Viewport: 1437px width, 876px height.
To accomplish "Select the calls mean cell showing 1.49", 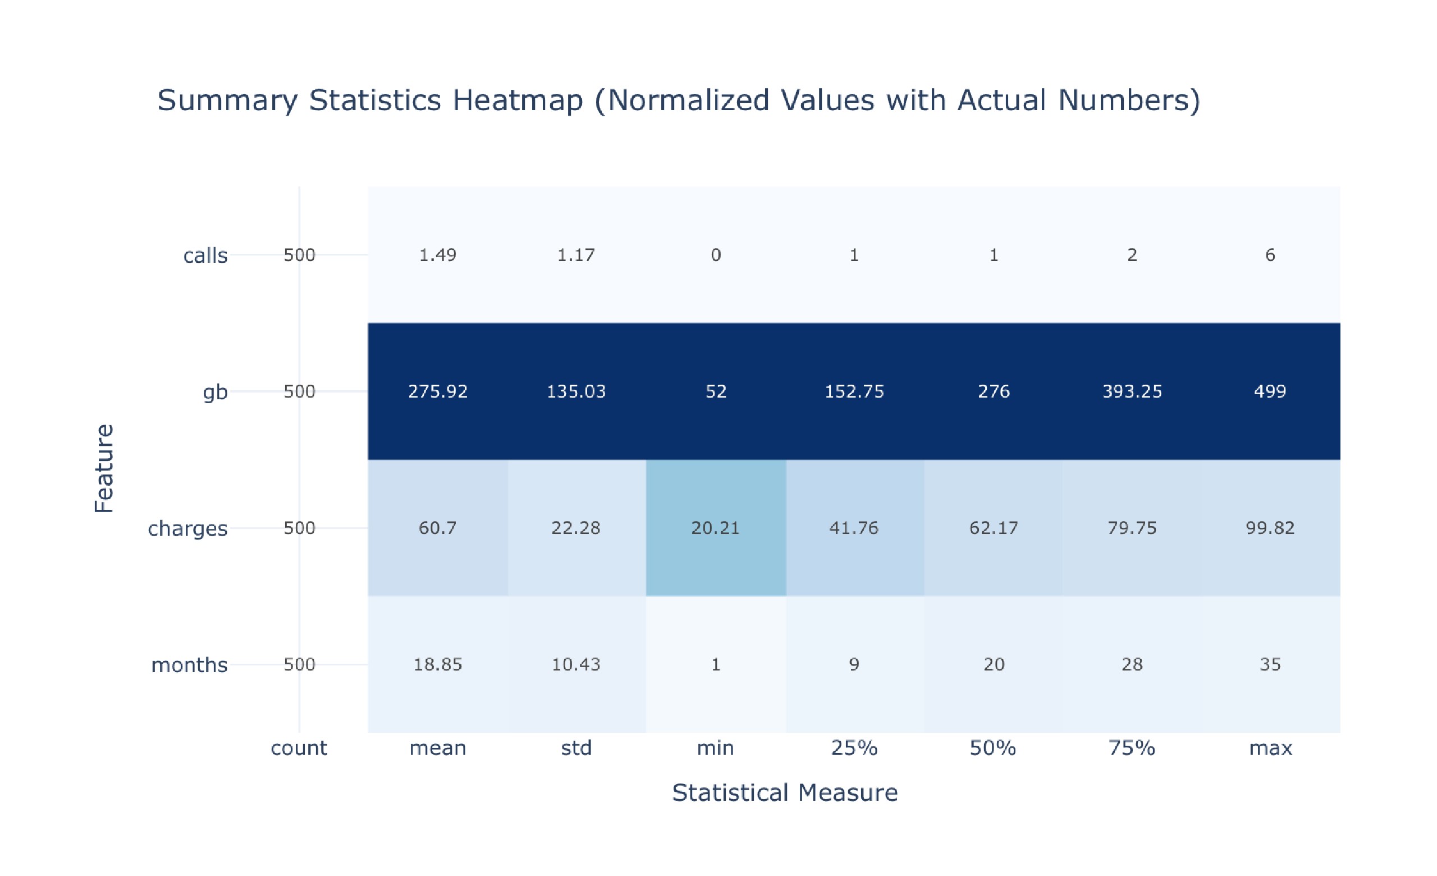I will (x=437, y=255).
